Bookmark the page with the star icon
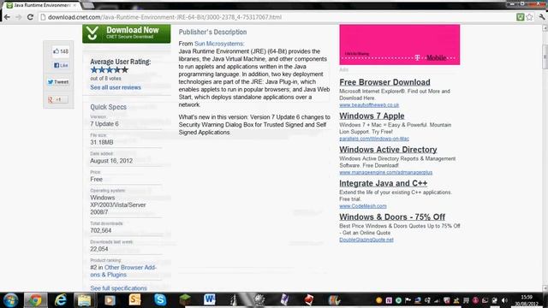This screenshot has width=548, height=308. click(x=529, y=17)
